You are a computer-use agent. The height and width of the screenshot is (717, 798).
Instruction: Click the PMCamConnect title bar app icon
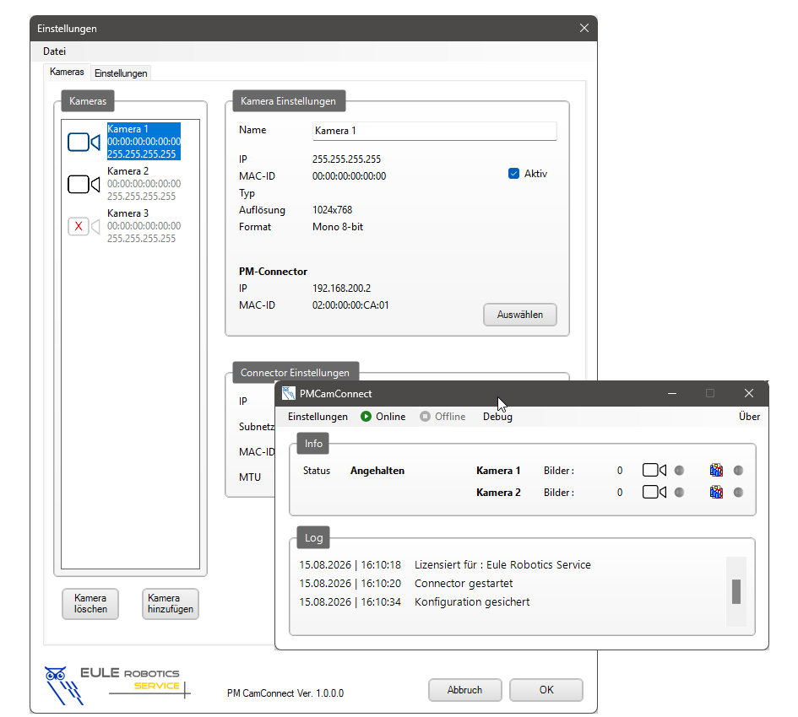click(289, 393)
